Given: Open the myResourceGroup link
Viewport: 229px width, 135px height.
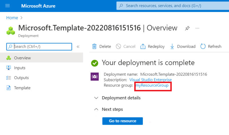Looking at the screenshot, I should click(x=152, y=86).
